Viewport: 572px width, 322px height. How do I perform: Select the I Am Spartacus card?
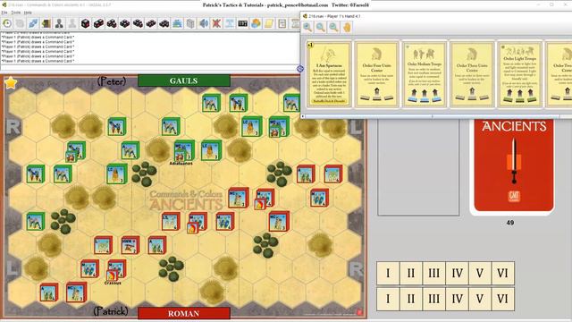click(x=329, y=74)
